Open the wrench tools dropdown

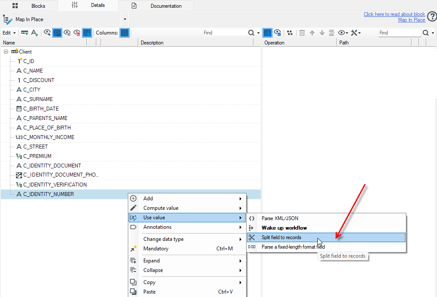click(x=356, y=33)
